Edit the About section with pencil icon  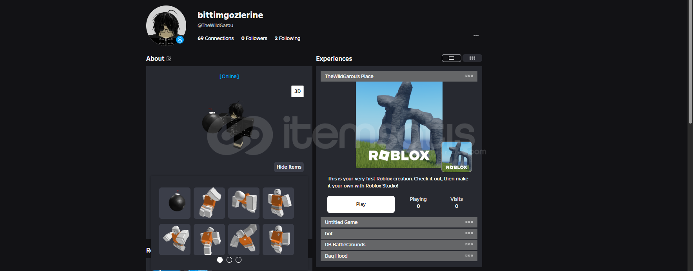pyautogui.click(x=169, y=59)
